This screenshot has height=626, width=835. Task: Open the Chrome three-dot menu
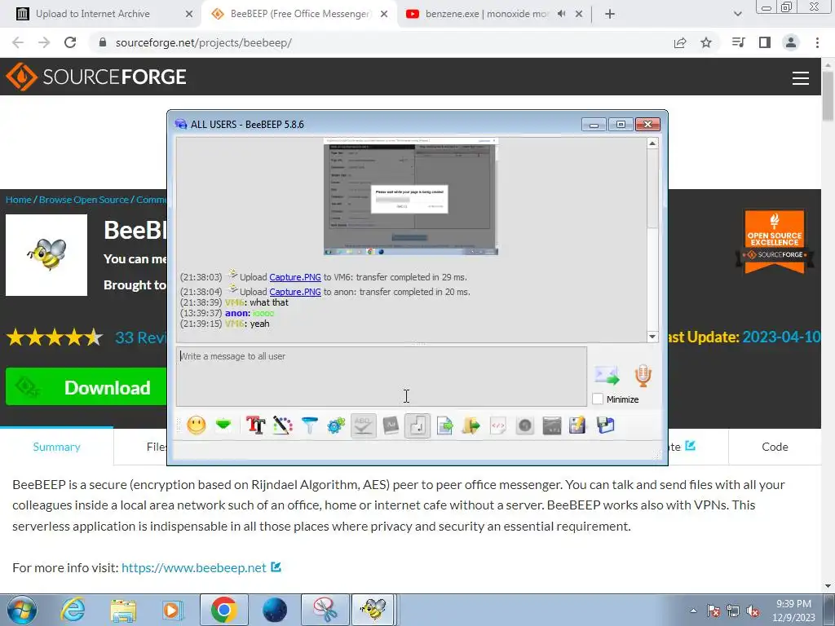click(x=817, y=42)
